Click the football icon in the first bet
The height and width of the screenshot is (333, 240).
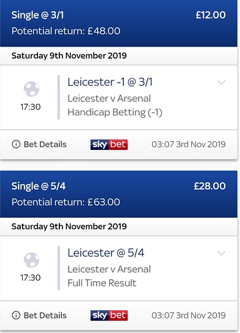tap(31, 89)
